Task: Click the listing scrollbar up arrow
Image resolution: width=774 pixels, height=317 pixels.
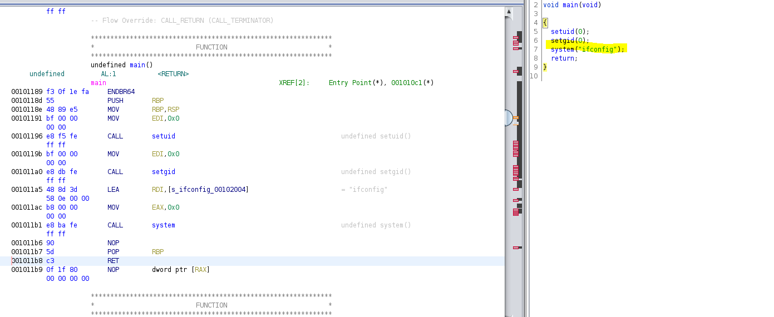Action: coord(509,11)
